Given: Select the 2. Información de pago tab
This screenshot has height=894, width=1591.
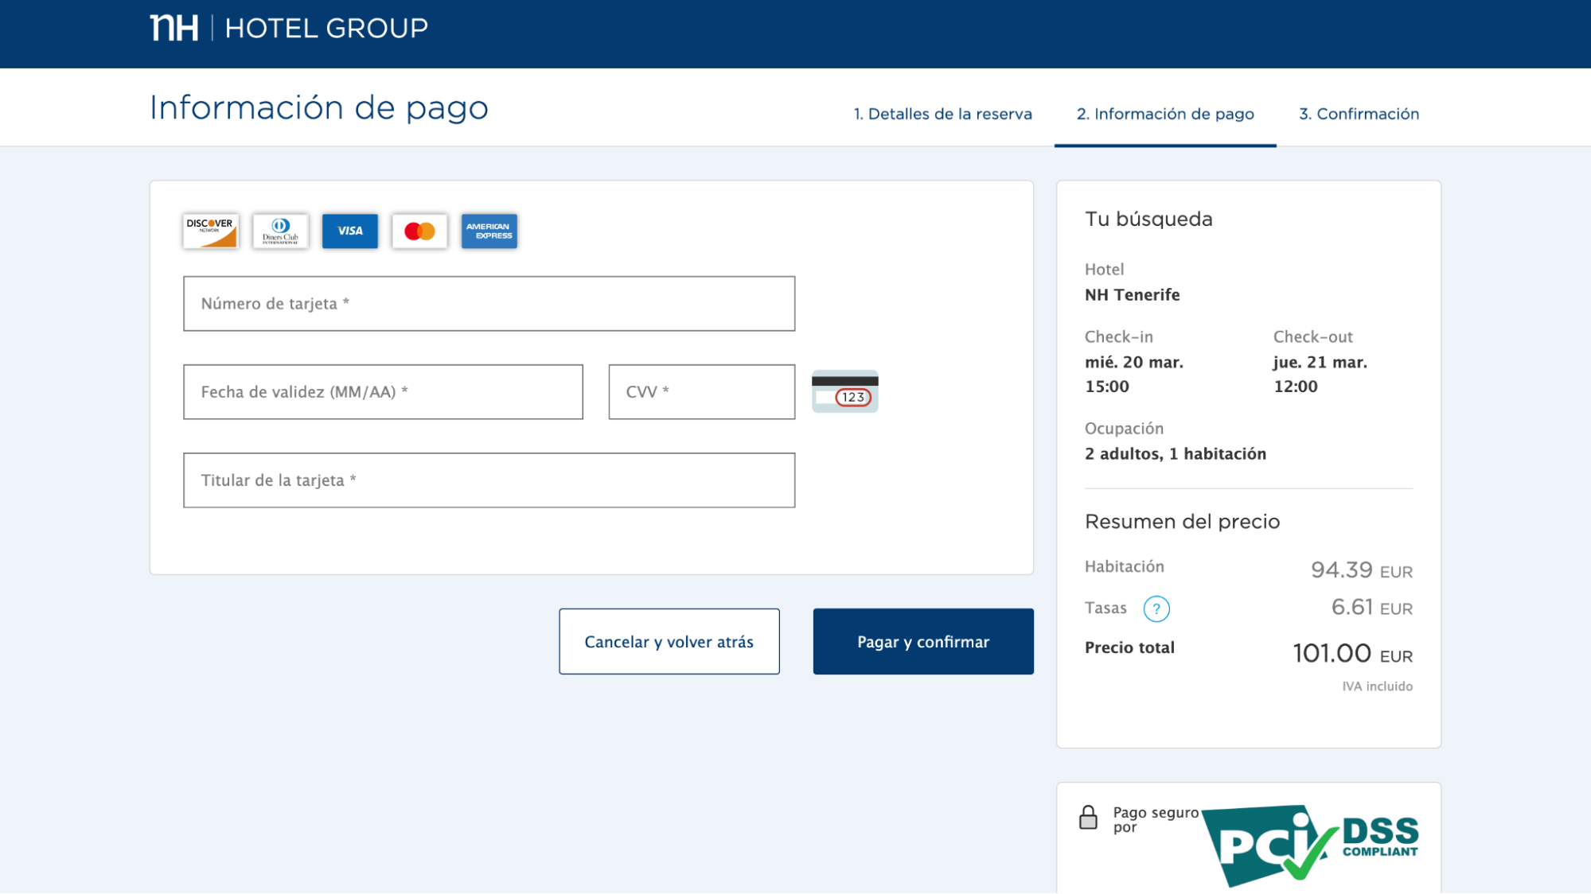Looking at the screenshot, I should 1165,114.
